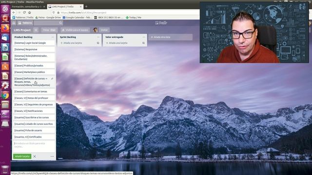Click the Sprint Backlog list title
312x175 pixels.
click(68, 37)
